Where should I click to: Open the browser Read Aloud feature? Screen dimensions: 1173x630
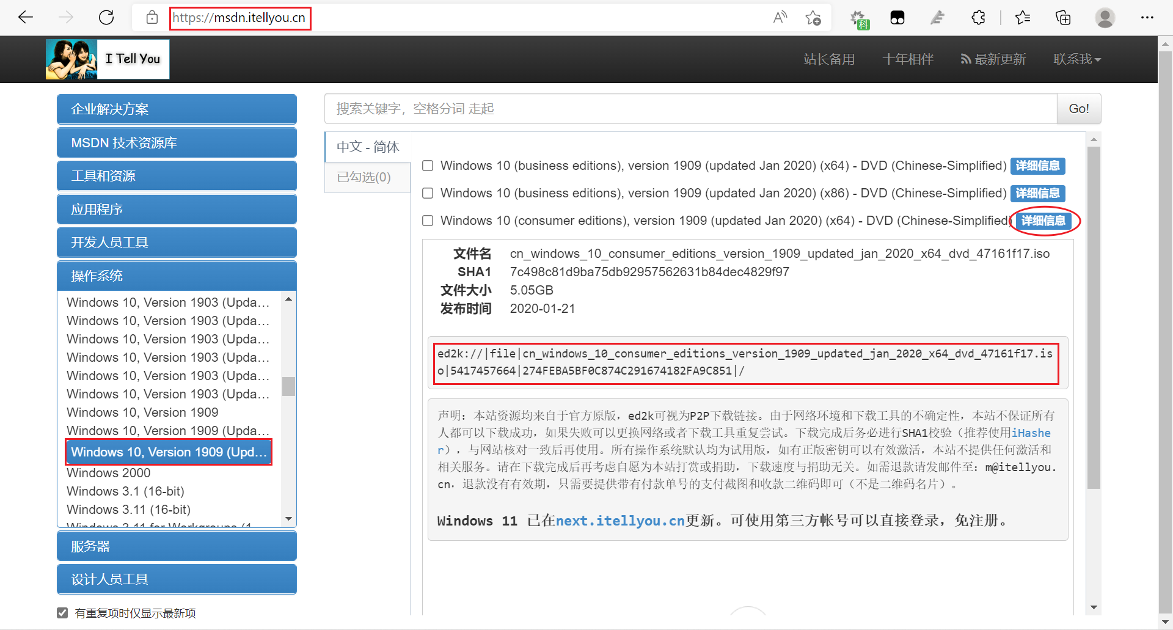click(x=780, y=17)
